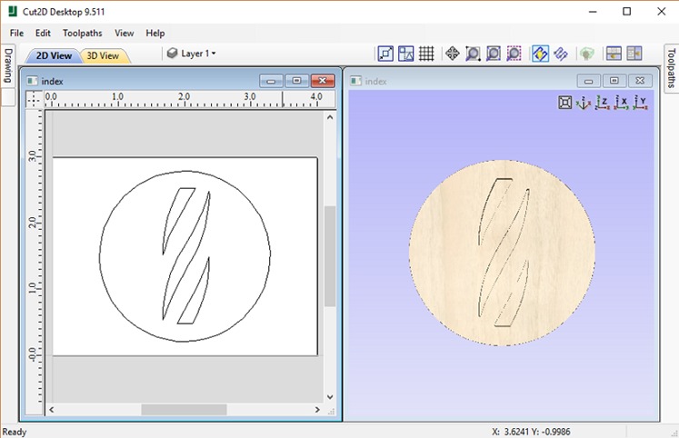View 3D model down Z axis
This screenshot has width=679, height=438.
(x=603, y=103)
